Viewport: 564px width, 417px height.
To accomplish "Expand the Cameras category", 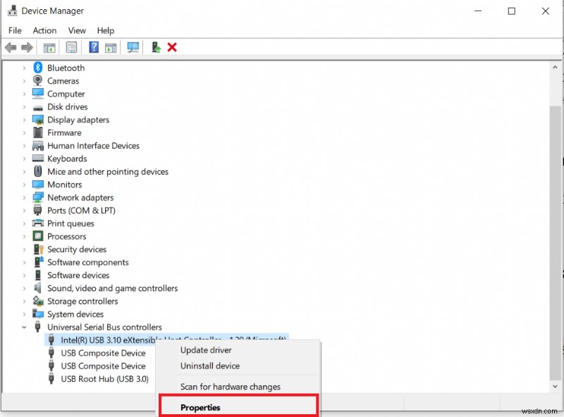I will click(x=24, y=81).
